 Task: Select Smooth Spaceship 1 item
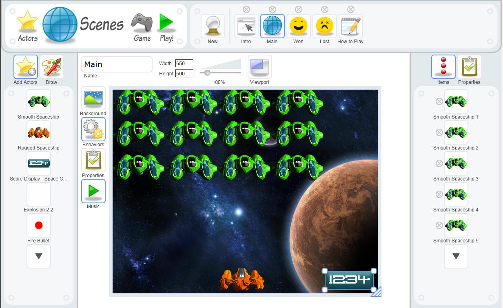[456, 101]
